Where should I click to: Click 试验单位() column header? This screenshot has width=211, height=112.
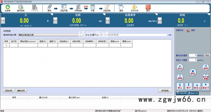pyautogui.click(x=64, y=42)
